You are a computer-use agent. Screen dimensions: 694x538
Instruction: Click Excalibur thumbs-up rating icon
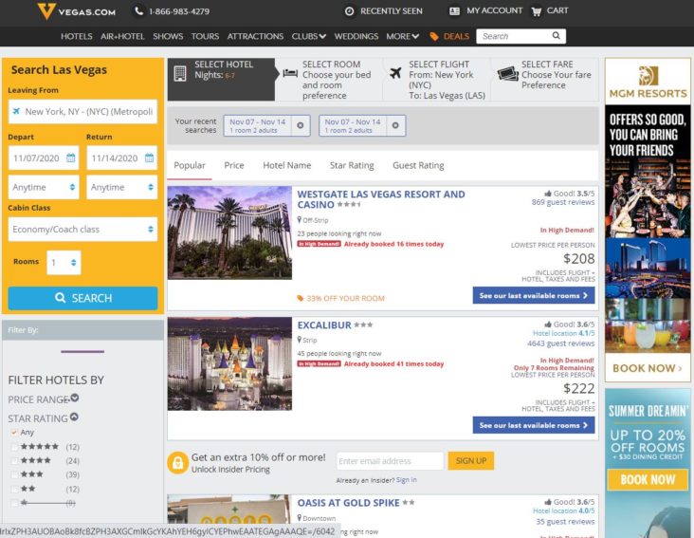coord(548,325)
